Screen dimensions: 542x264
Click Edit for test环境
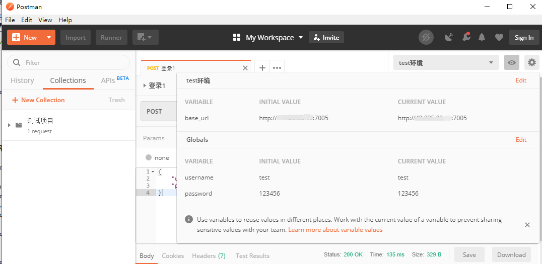(521, 80)
